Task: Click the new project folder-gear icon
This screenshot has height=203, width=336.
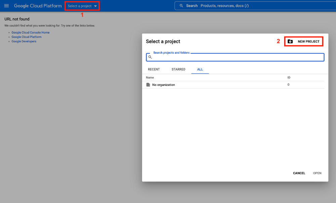Action: pyautogui.click(x=290, y=42)
